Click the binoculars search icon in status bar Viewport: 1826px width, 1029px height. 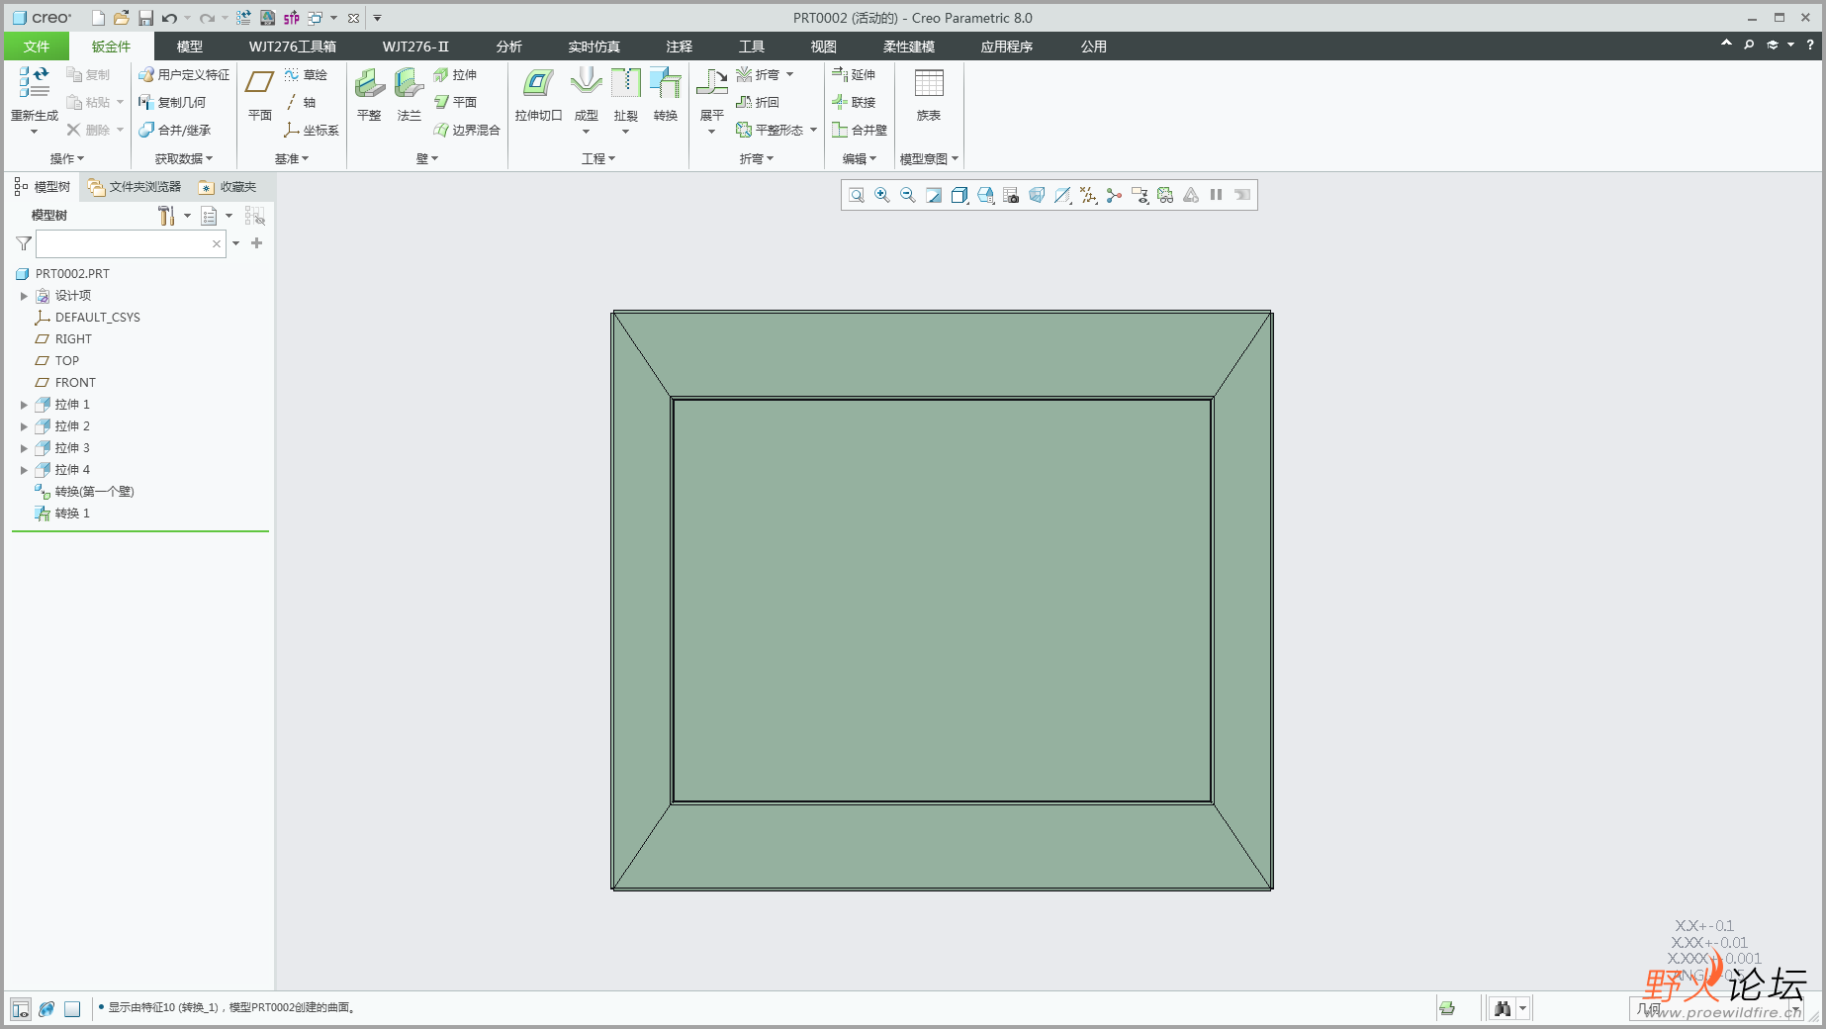click(1503, 1008)
